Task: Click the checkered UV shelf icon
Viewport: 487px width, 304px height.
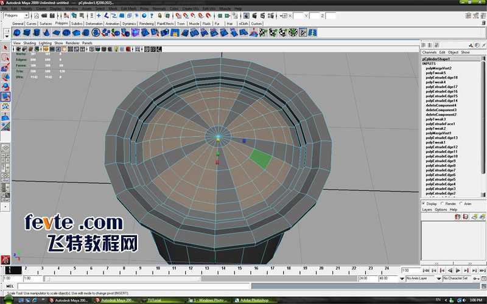Action: click(264, 33)
